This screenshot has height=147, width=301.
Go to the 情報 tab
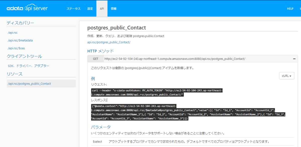click(x=114, y=8)
